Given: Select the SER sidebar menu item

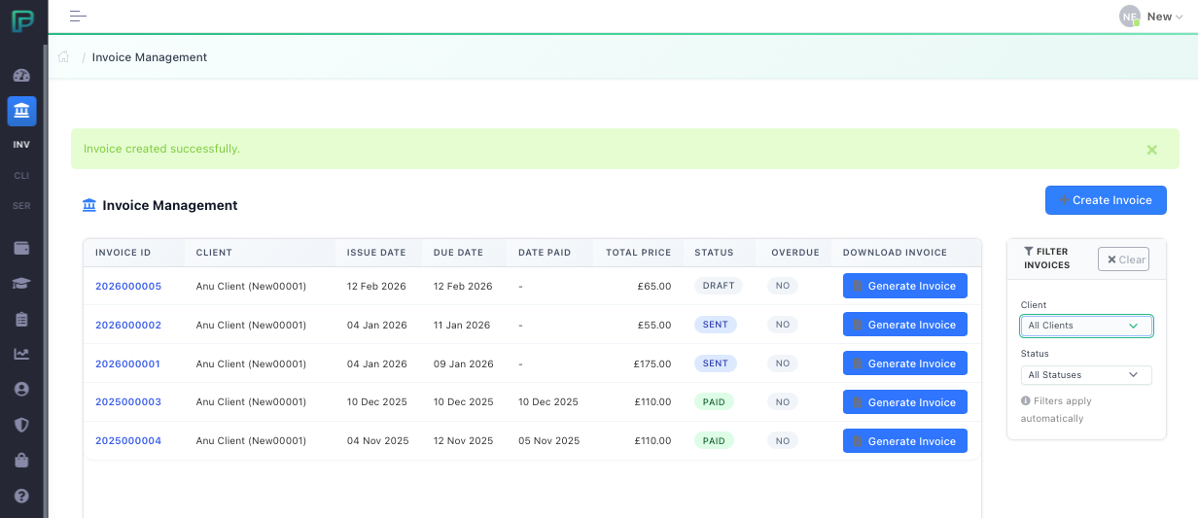Looking at the screenshot, I should tap(21, 206).
